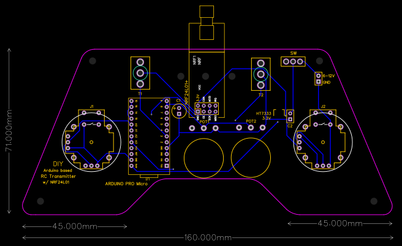Select the C1 capacitor label
This screenshot has width=402, height=246.
[x=178, y=101]
